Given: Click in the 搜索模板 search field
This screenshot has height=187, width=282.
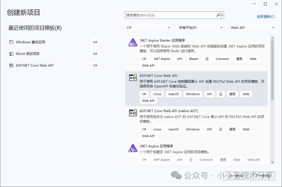Looking at the screenshot, I should pyautogui.click(x=170, y=15).
